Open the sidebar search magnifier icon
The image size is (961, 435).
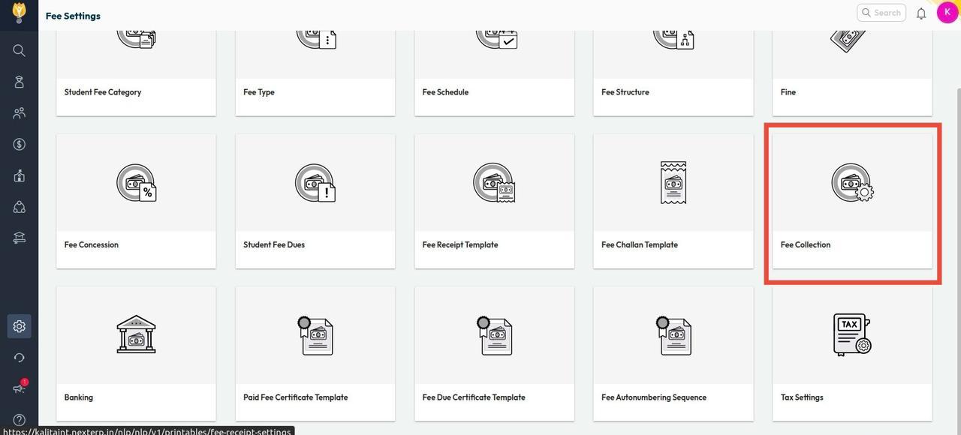[x=20, y=50]
